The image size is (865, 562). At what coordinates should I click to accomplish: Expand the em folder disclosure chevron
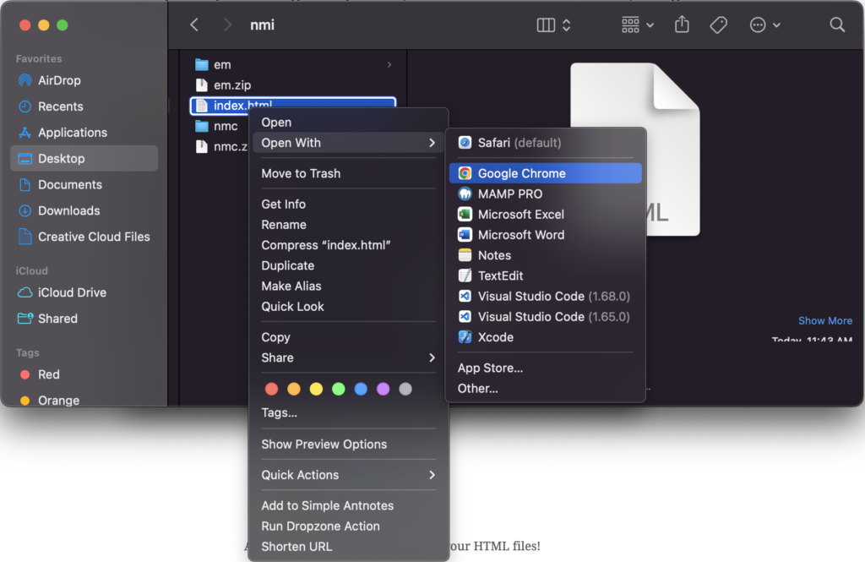389,65
